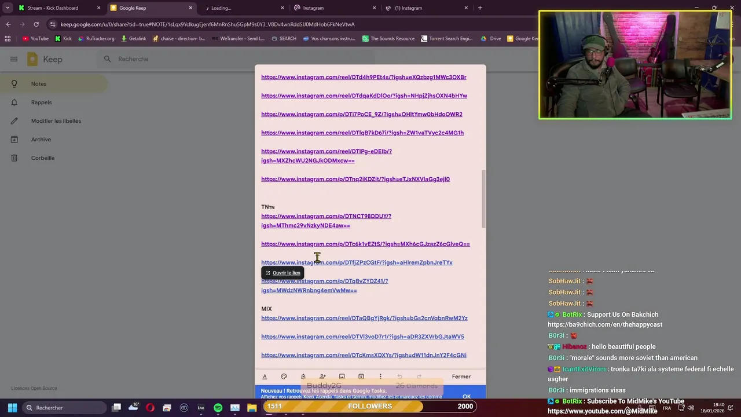This screenshot has height=417, width=741.
Task: Open the Instagram reel link DTVl3voD7r1
Action: pyautogui.click(x=362, y=336)
